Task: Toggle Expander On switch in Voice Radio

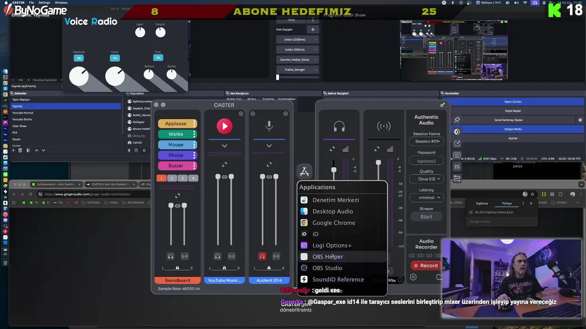Action: 79,58
